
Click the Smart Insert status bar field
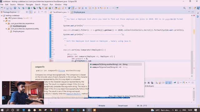tap(123, 106)
